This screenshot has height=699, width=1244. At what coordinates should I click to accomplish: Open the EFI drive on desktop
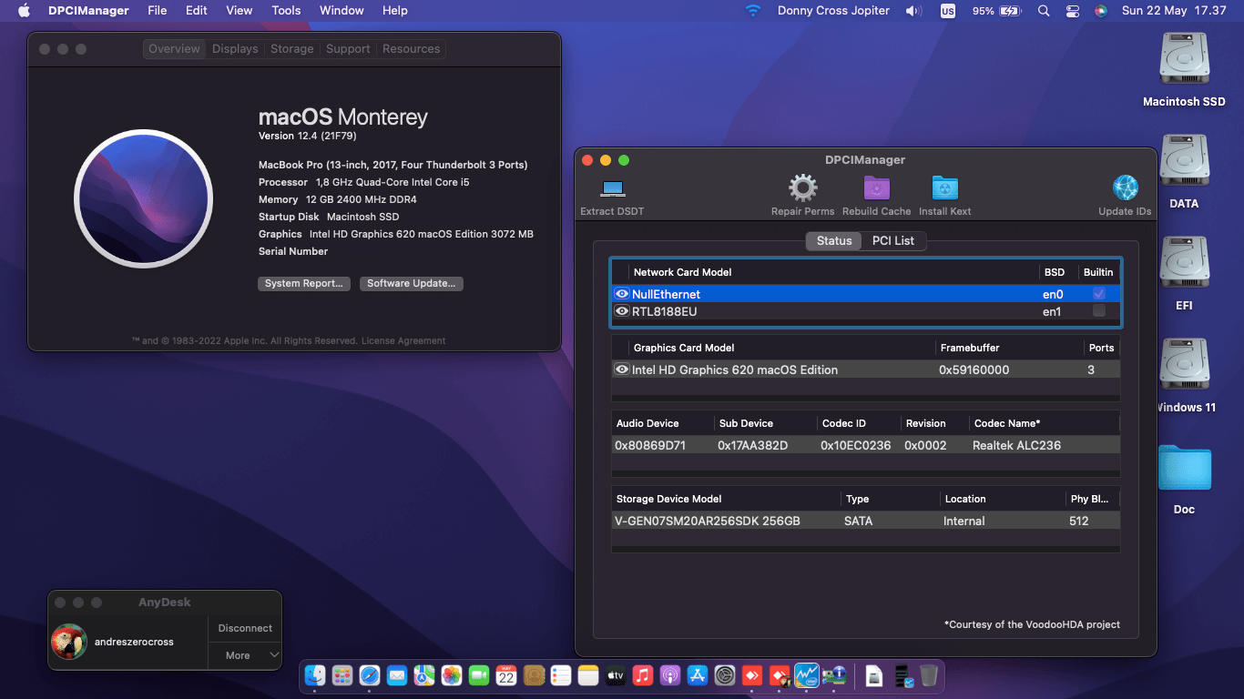click(x=1184, y=264)
